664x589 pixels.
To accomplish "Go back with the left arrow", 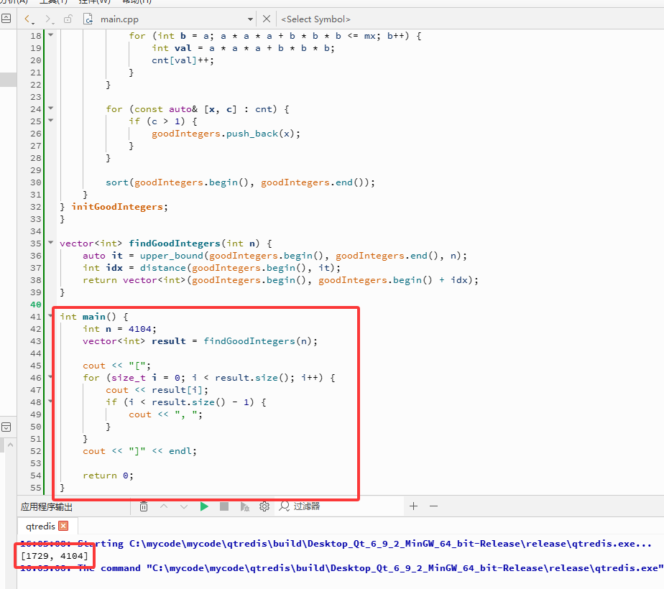I will tap(27, 19).
